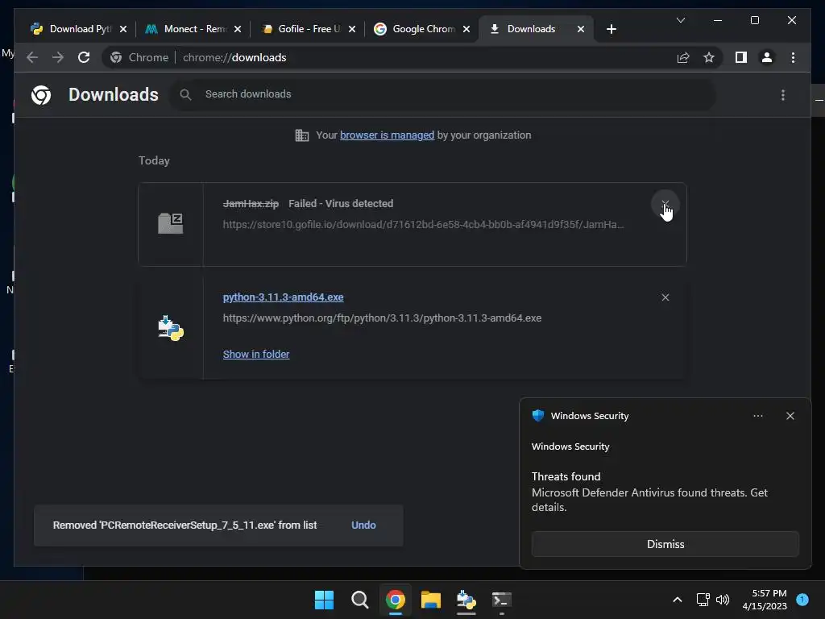This screenshot has height=619, width=825.
Task: Open Windows Security notification options ellipsis
Action: click(757, 416)
